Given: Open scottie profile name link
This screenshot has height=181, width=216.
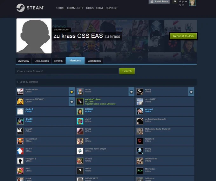Looking at the screenshot, I should (89, 159).
